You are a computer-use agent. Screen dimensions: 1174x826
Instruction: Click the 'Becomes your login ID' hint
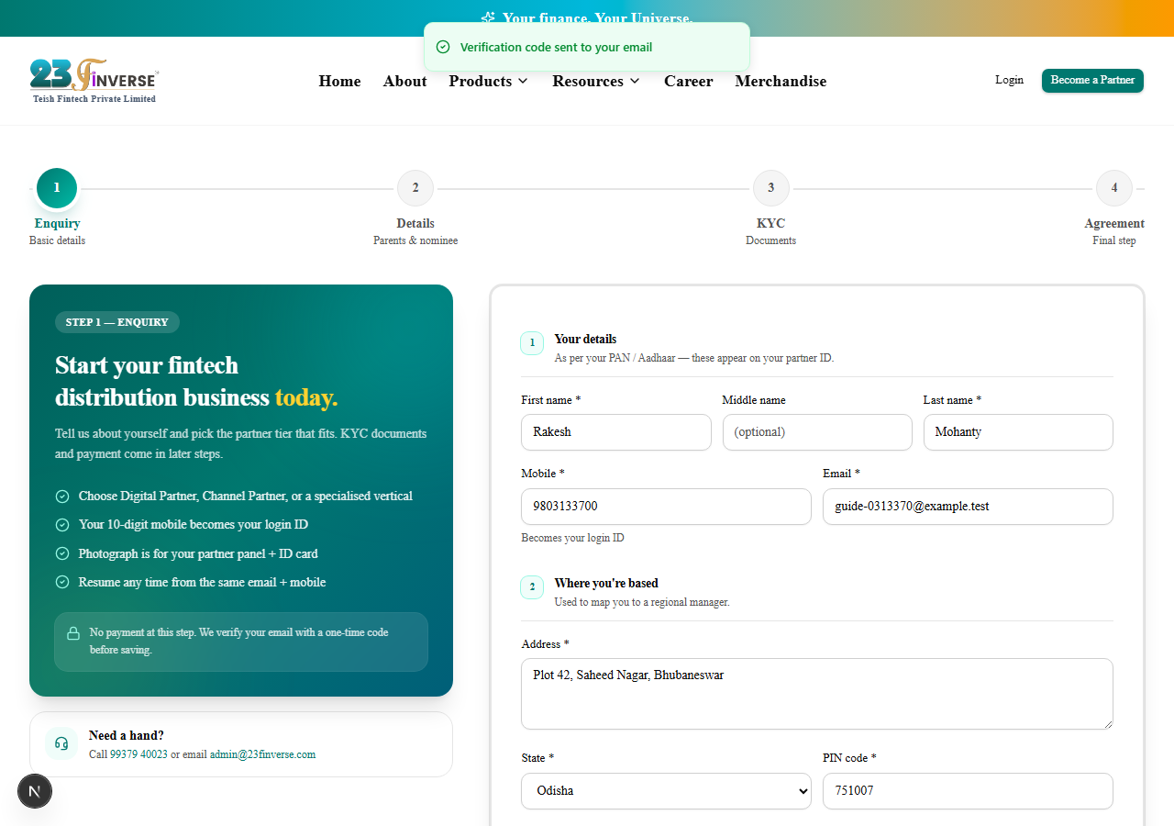tap(572, 538)
